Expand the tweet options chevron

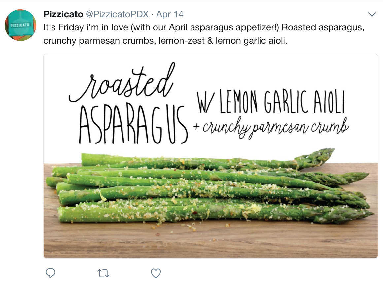coord(372,14)
